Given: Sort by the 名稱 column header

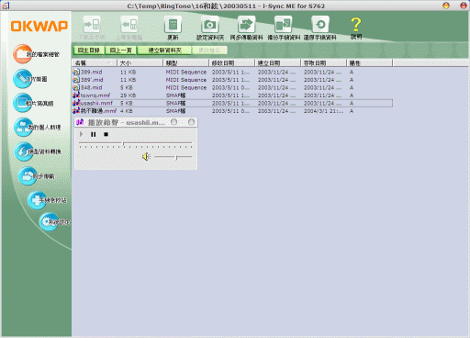Looking at the screenshot, I should pos(95,63).
